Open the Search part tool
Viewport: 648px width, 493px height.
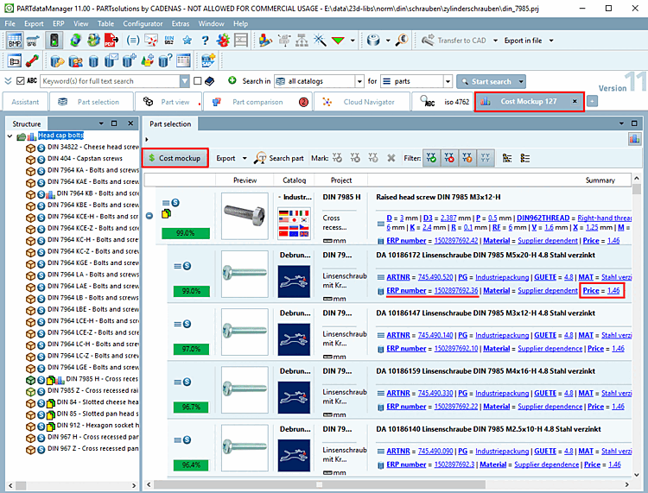coord(280,158)
